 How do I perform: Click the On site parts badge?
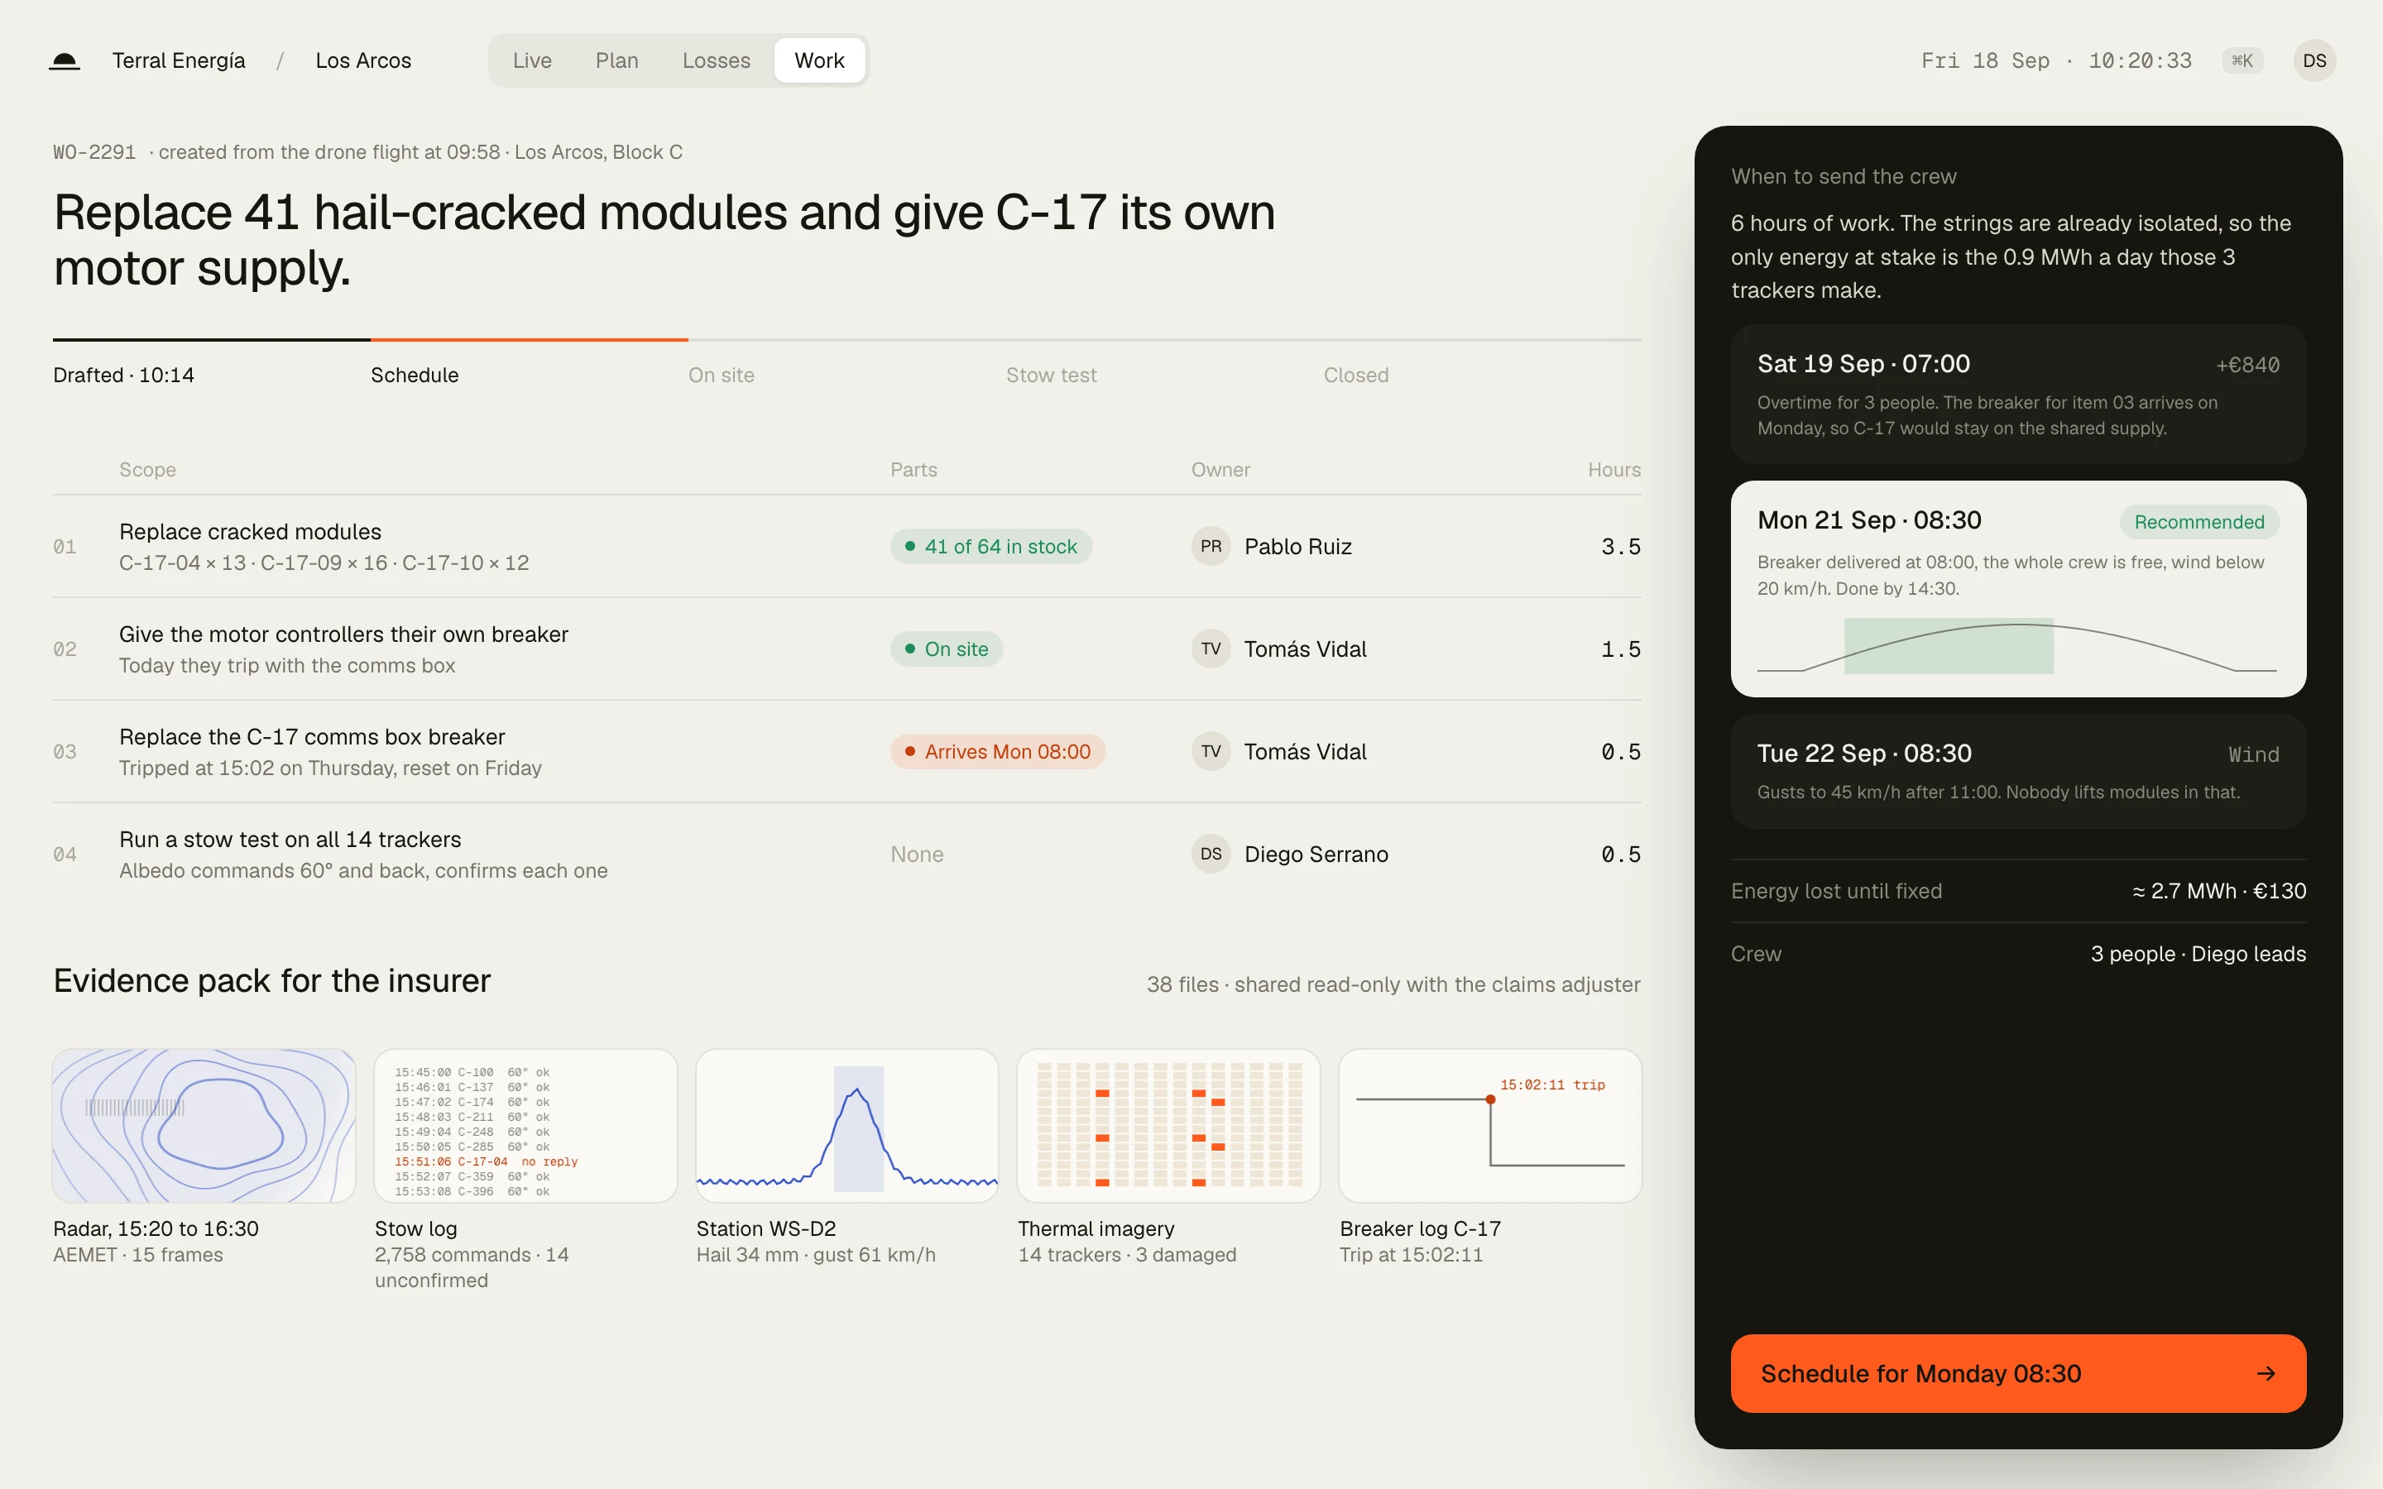[x=947, y=649]
